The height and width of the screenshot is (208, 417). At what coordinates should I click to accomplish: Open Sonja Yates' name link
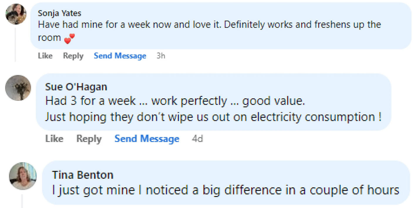coord(60,13)
